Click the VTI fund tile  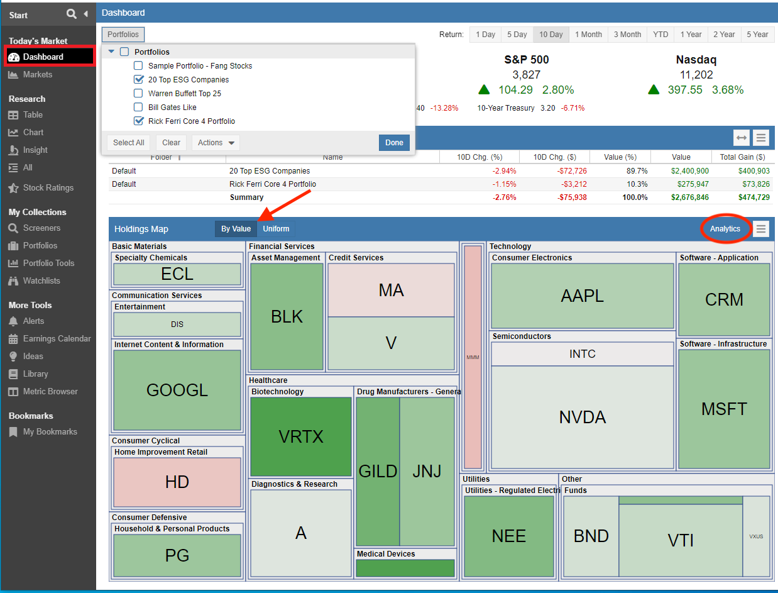681,540
